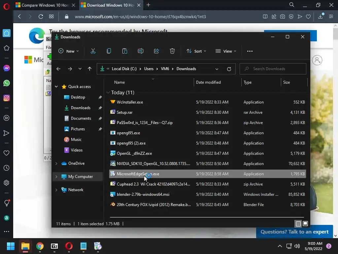Click the volume icon in system tray
The height and width of the screenshot is (254, 338).
[297, 246]
